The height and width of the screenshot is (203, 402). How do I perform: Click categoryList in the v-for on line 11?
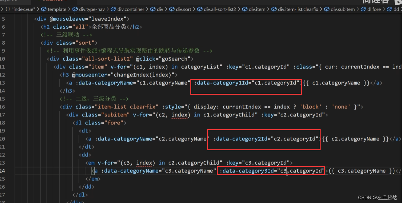click(200, 67)
